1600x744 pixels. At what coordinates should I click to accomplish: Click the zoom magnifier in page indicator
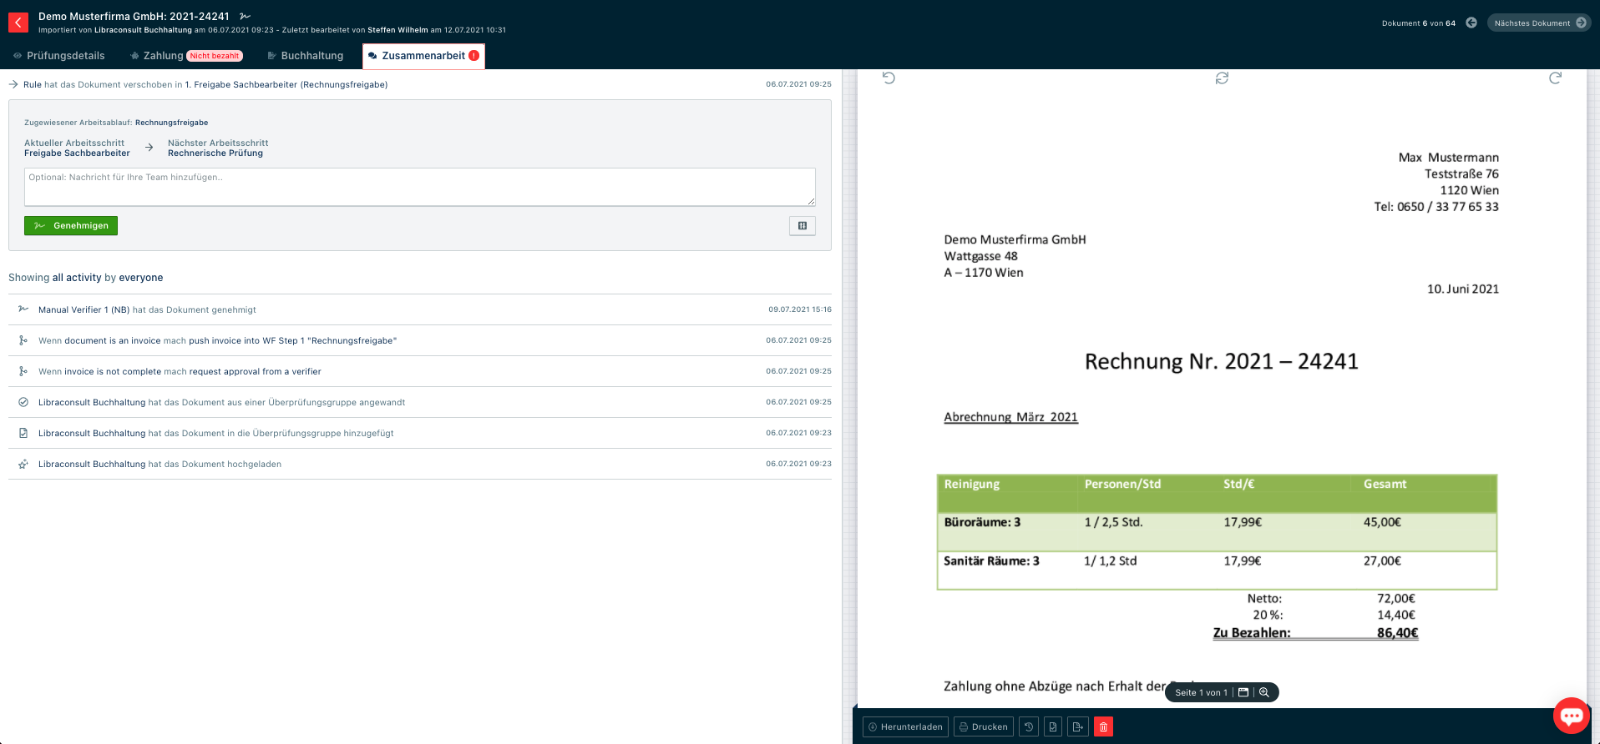coord(1264,692)
